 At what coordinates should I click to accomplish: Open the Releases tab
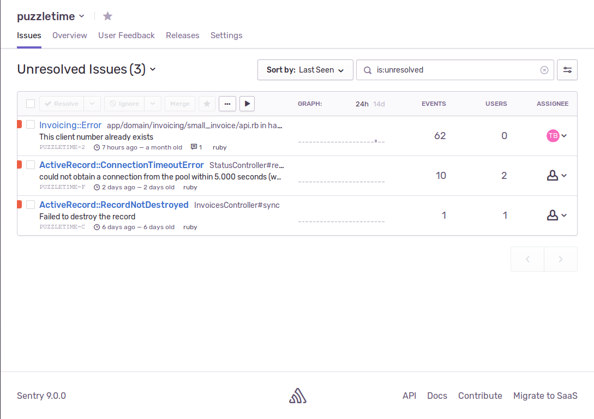(183, 35)
